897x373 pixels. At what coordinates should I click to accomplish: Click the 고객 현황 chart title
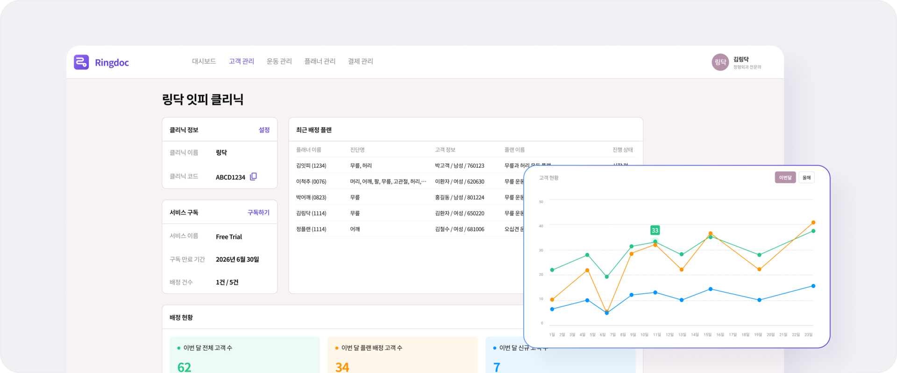coord(548,178)
